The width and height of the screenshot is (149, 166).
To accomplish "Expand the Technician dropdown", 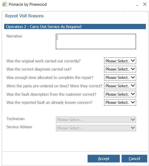I will 96,120.
